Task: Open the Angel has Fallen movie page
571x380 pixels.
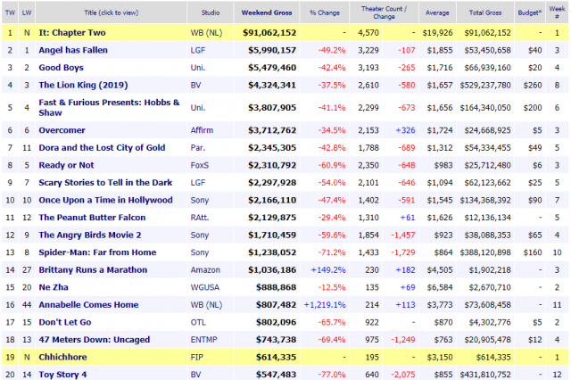Action: 73,50
